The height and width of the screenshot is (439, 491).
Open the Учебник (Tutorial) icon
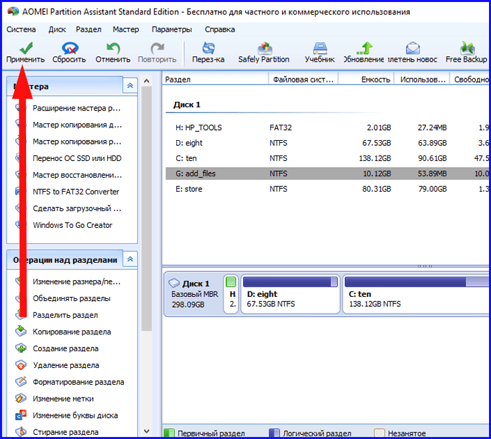(320, 48)
